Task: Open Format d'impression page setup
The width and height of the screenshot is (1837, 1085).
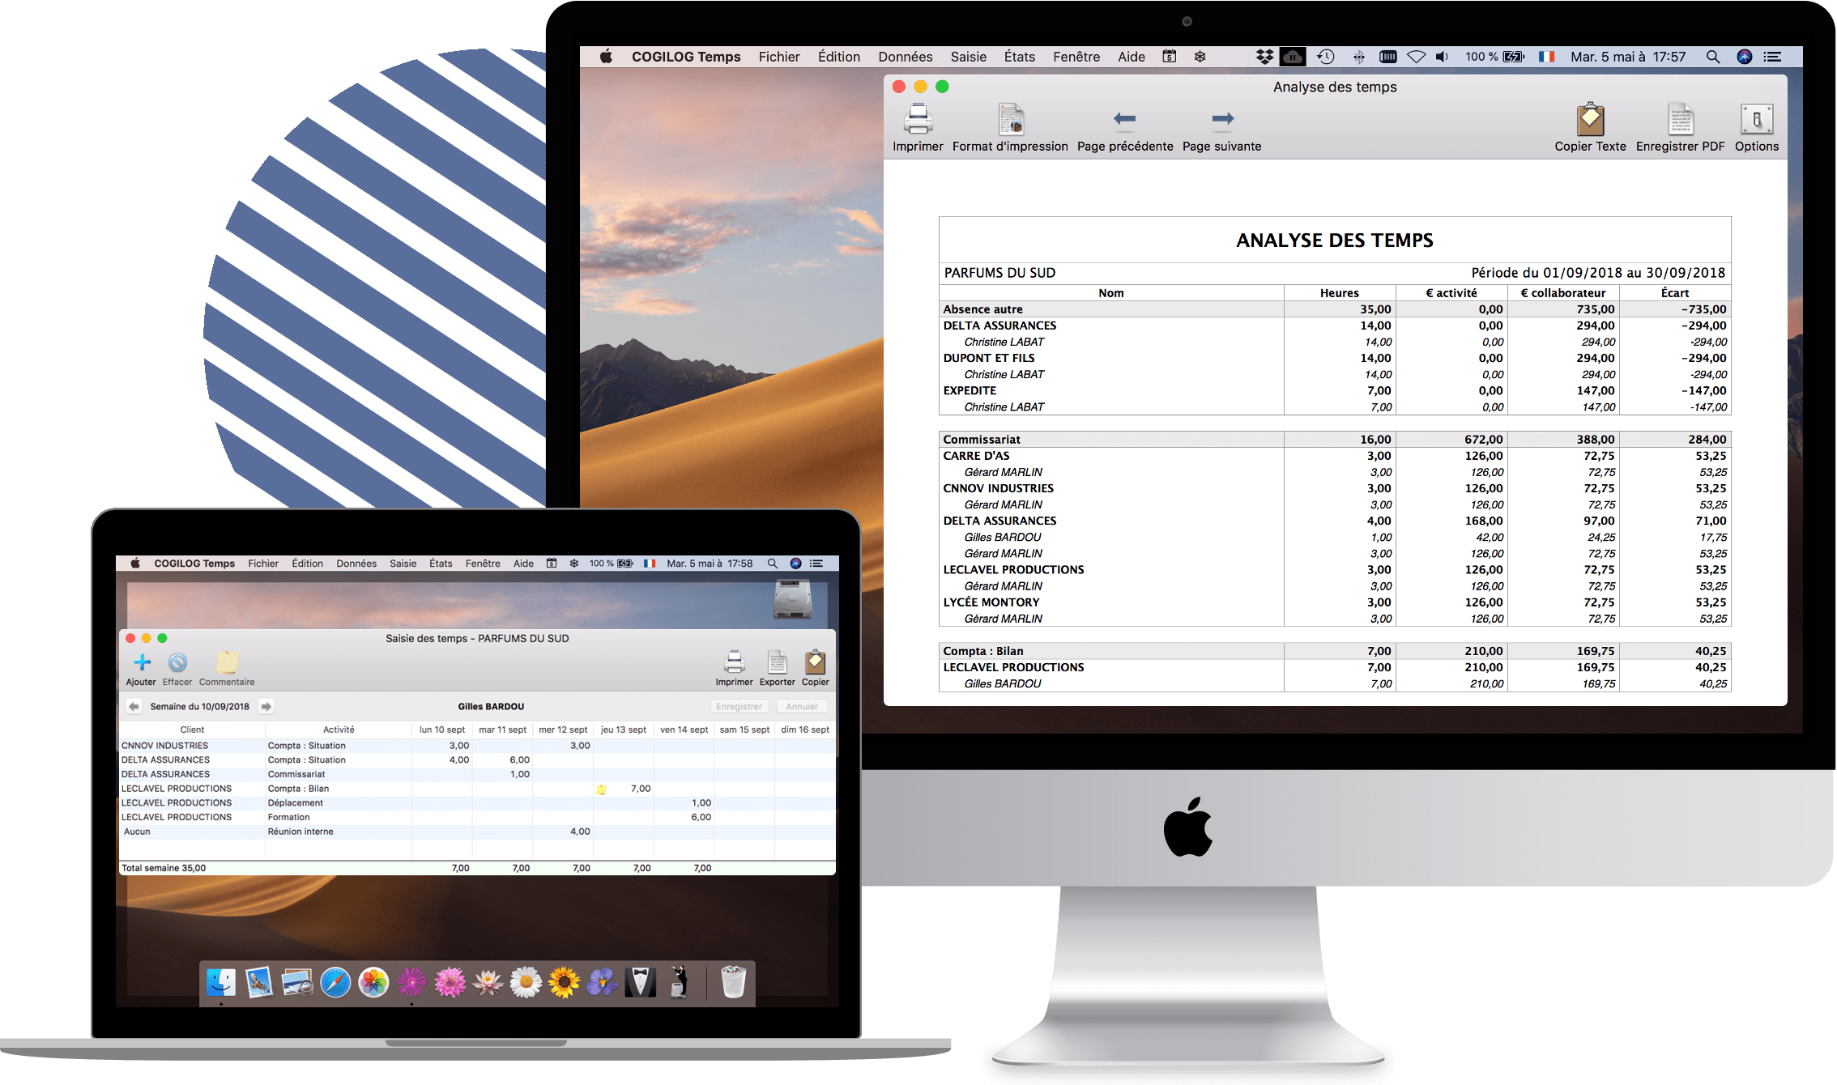Action: click(1010, 119)
